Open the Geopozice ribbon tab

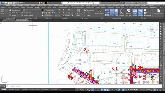coord(153,7)
